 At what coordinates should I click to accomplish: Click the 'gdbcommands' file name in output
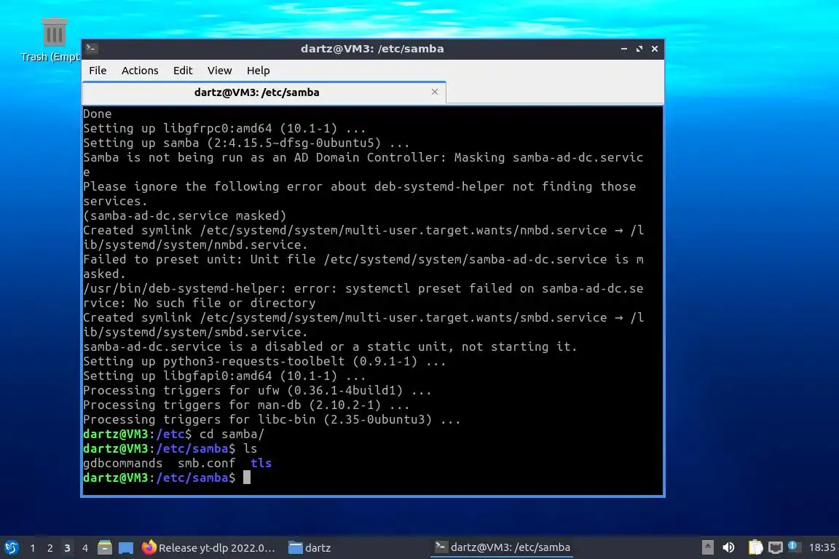[122, 463]
